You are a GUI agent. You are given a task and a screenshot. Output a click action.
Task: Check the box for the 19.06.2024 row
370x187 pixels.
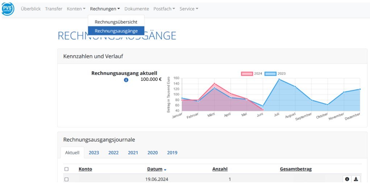(66, 179)
